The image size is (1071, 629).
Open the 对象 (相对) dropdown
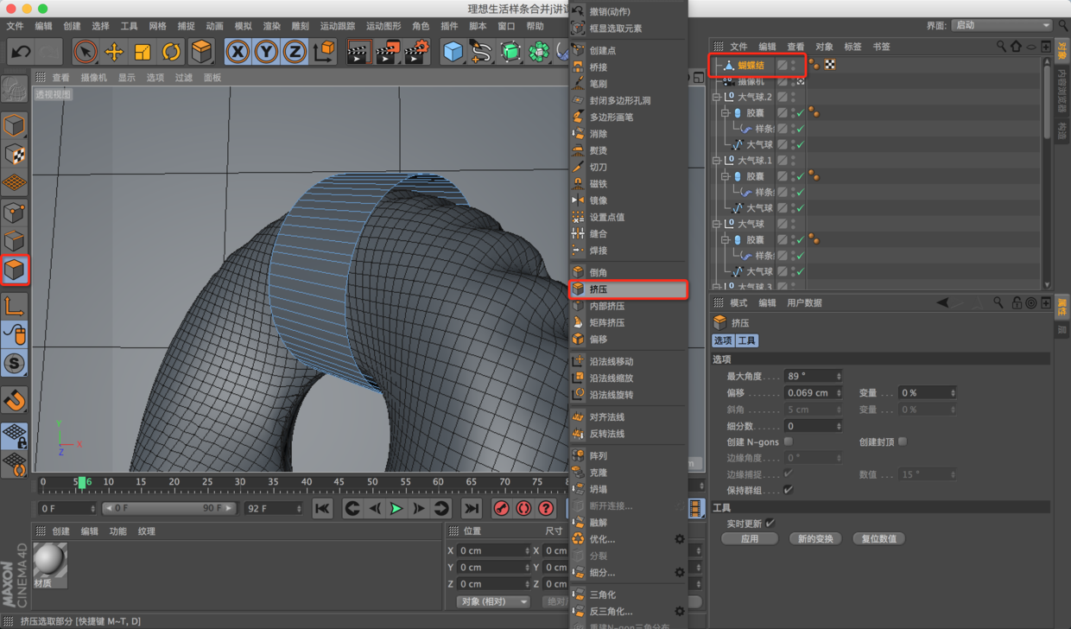click(x=492, y=601)
